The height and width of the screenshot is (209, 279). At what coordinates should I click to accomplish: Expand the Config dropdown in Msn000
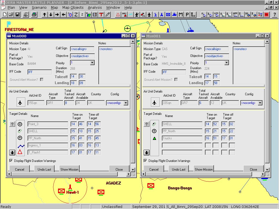pyautogui.click(x=126, y=103)
